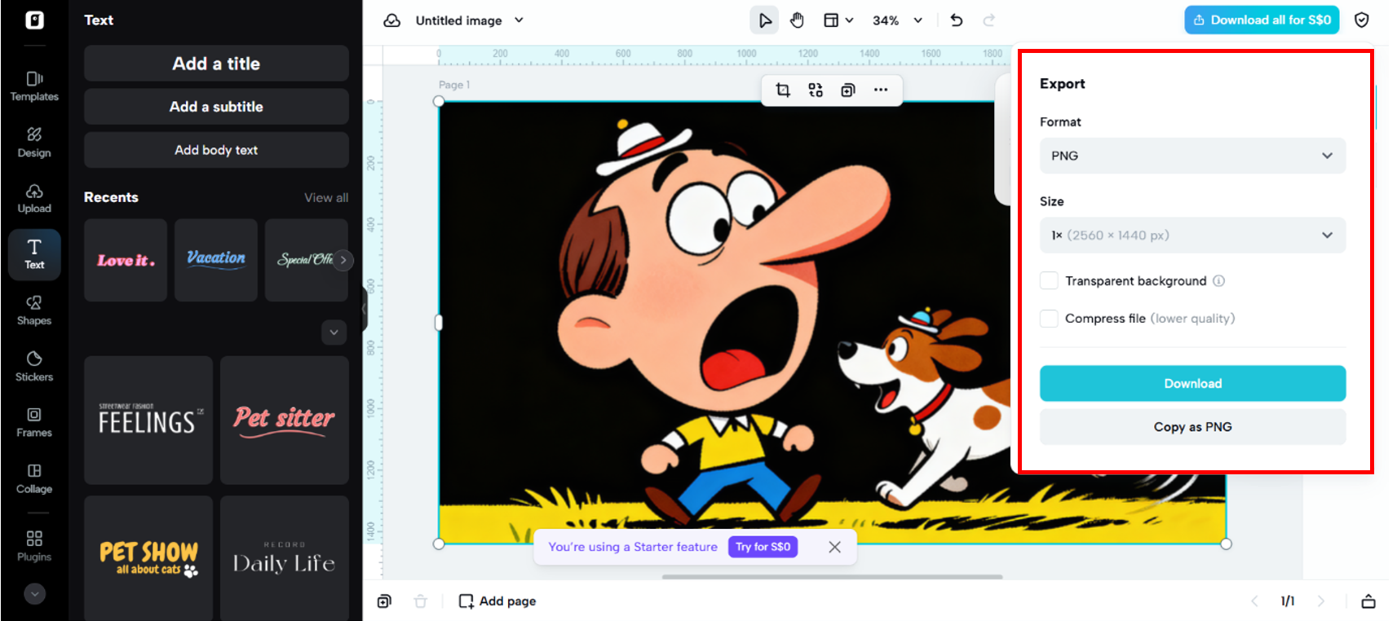This screenshot has width=1397, height=621.
Task: Enable Transparent background checkbox
Action: point(1049,281)
